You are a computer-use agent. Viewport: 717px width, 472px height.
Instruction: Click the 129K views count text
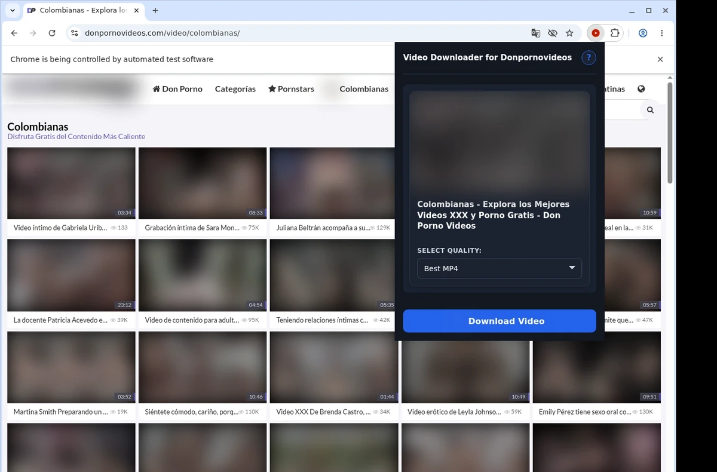coord(383,228)
